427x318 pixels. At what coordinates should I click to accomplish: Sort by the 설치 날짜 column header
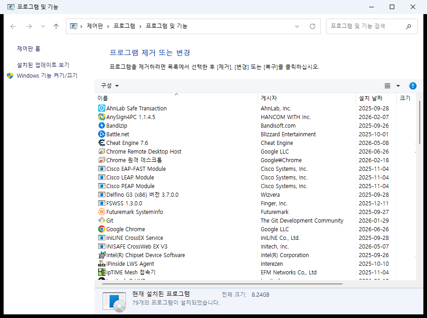376,98
